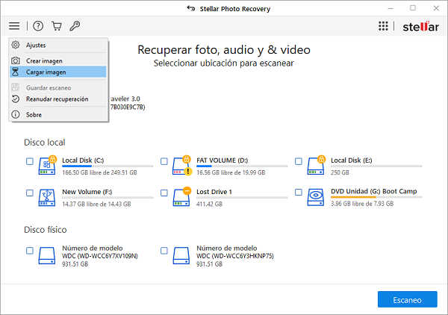Click the Lost Drive 1 icon

pos(181,197)
